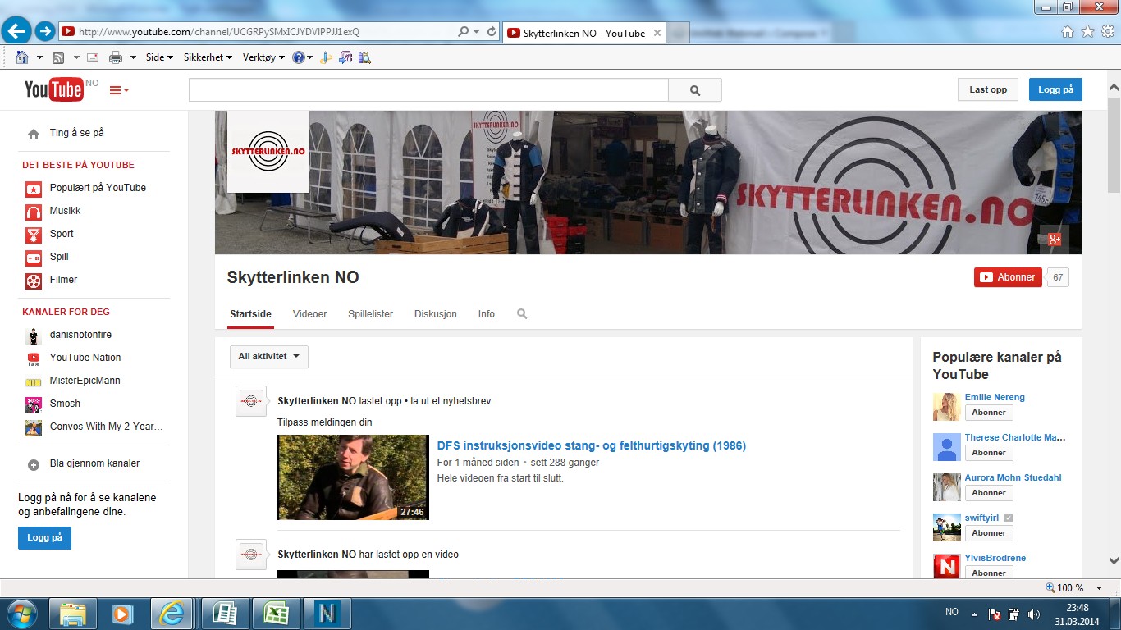Click the sidebar Logg på button
This screenshot has height=630, width=1121.
pos(44,538)
